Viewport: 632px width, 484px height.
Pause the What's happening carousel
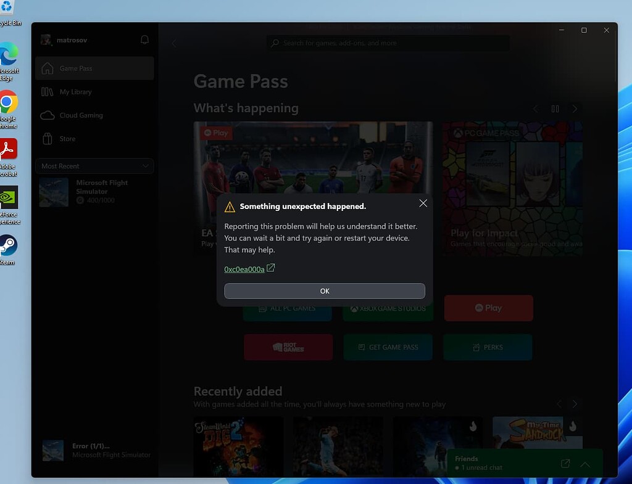pyautogui.click(x=555, y=109)
